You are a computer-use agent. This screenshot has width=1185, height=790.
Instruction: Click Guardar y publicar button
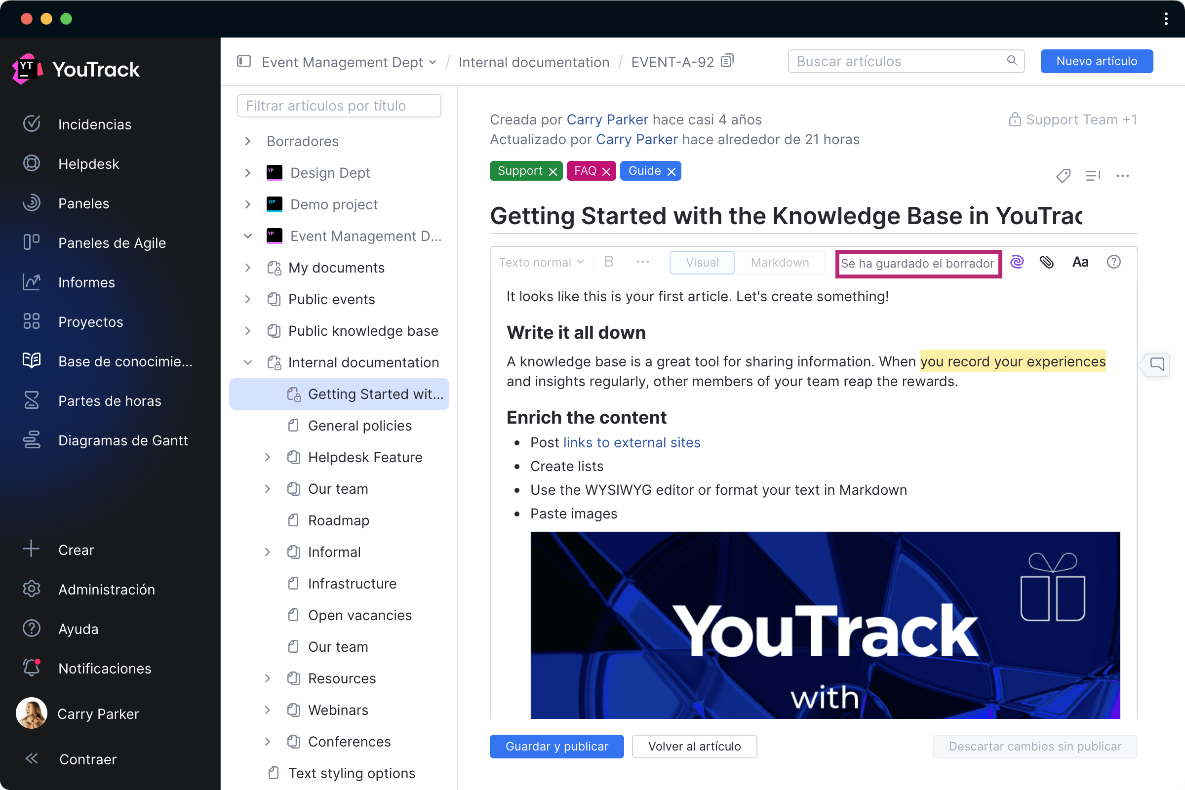tap(556, 747)
